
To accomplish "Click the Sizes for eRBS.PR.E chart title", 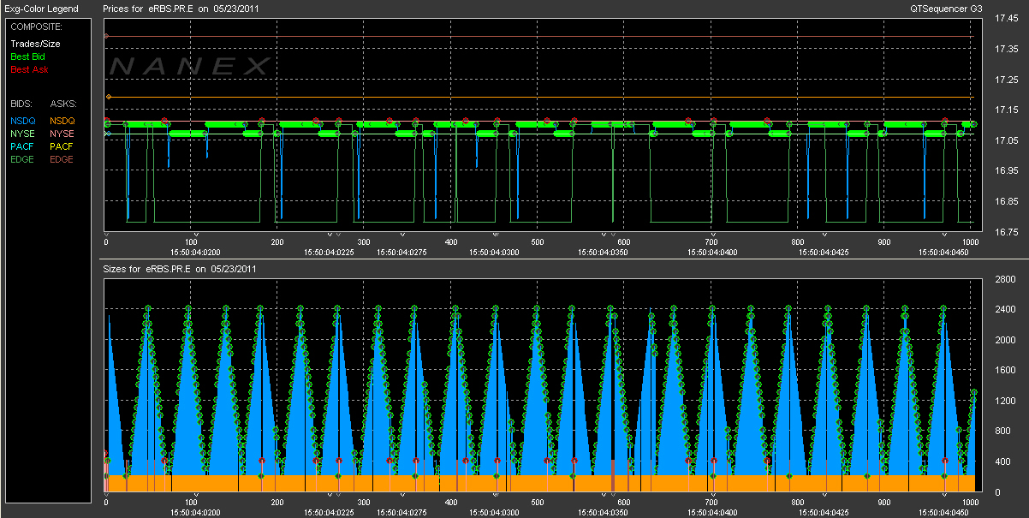I will coord(181,269).
